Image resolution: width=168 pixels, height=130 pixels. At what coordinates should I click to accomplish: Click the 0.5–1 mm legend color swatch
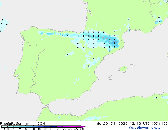11,127
